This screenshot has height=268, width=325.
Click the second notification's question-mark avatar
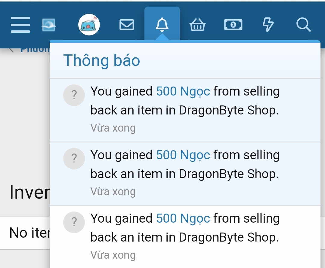coord(74,159)
